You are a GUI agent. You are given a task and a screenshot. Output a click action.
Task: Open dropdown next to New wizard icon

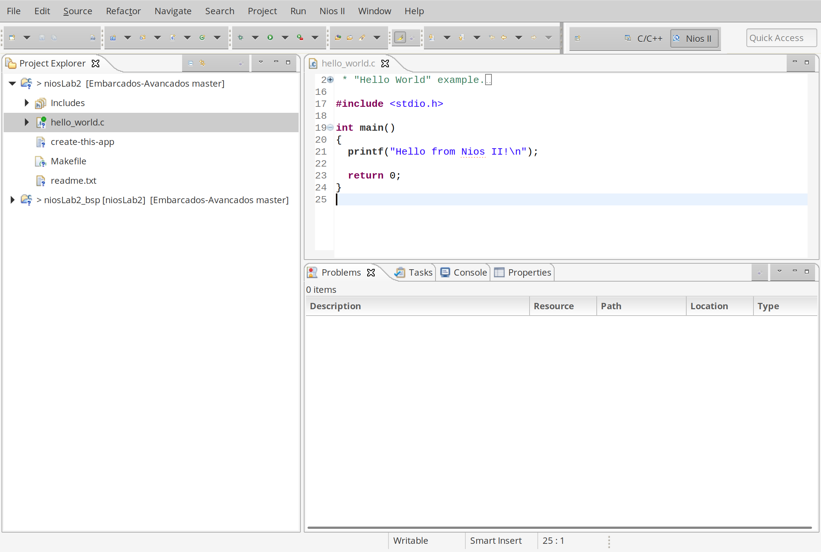click(x=27, y=38)
